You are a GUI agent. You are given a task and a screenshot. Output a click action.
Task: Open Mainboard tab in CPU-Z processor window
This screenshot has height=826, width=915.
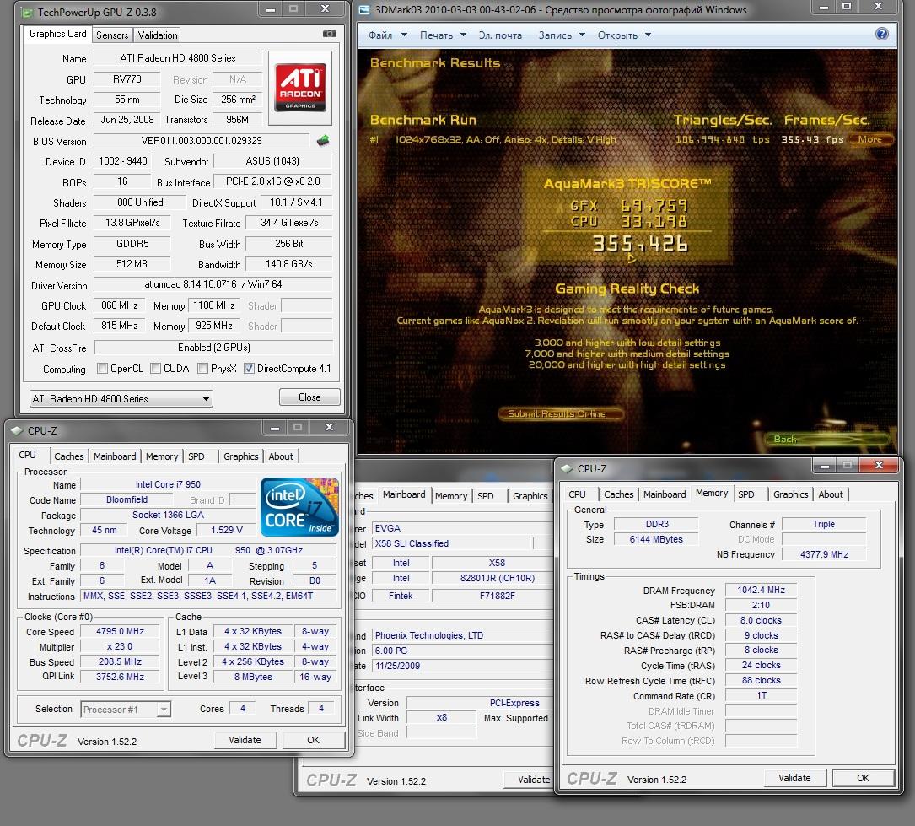(115, 456)
